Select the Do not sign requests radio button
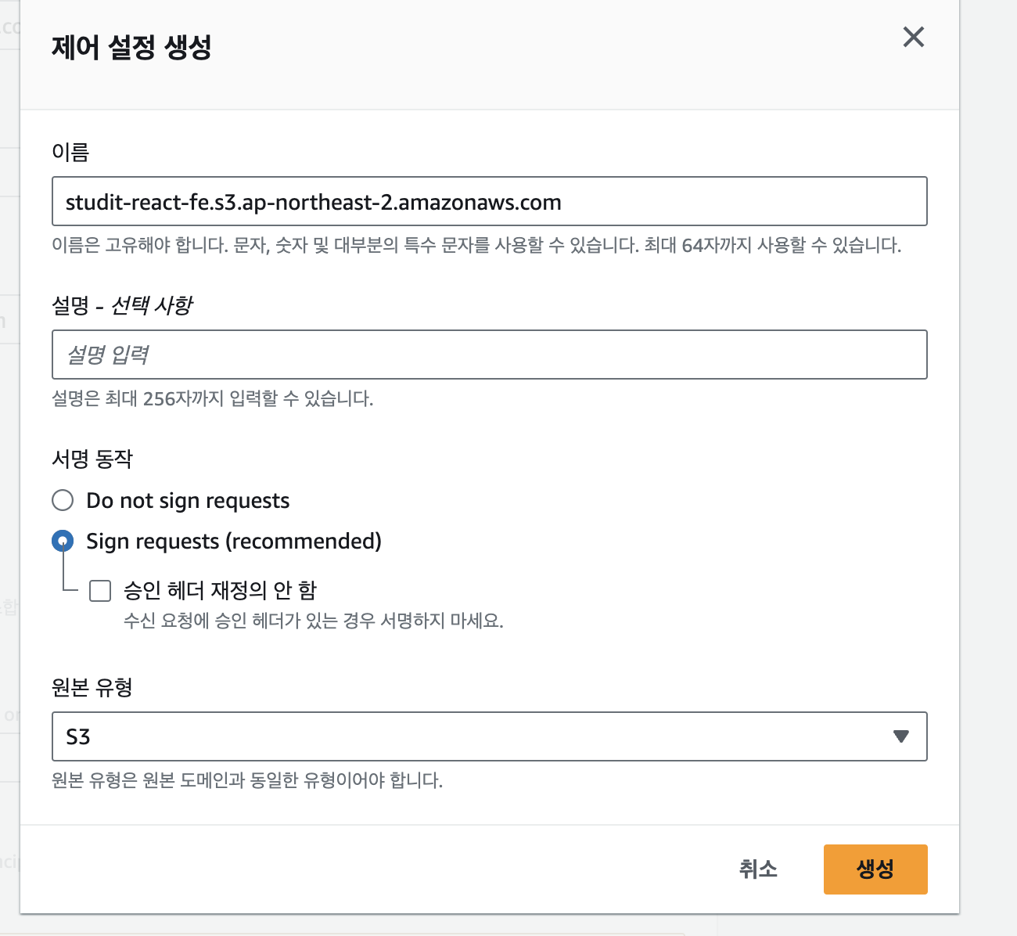This screenshot has height=936, width=1017. pos(63,500)
